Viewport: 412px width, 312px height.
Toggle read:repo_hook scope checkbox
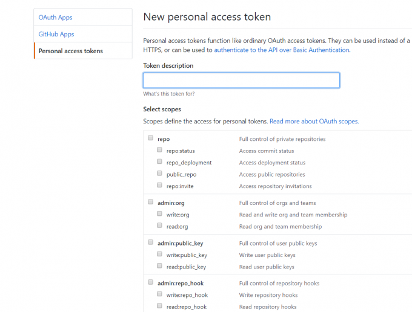[159, 306]
